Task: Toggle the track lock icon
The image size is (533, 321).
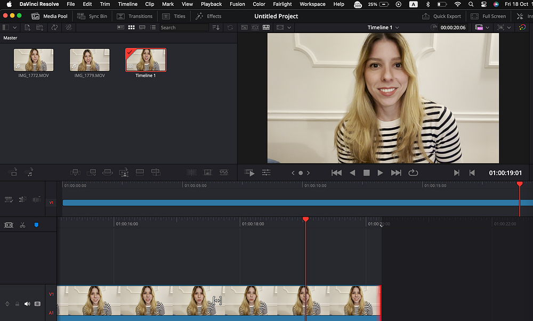Action: (x=17, y=304)
